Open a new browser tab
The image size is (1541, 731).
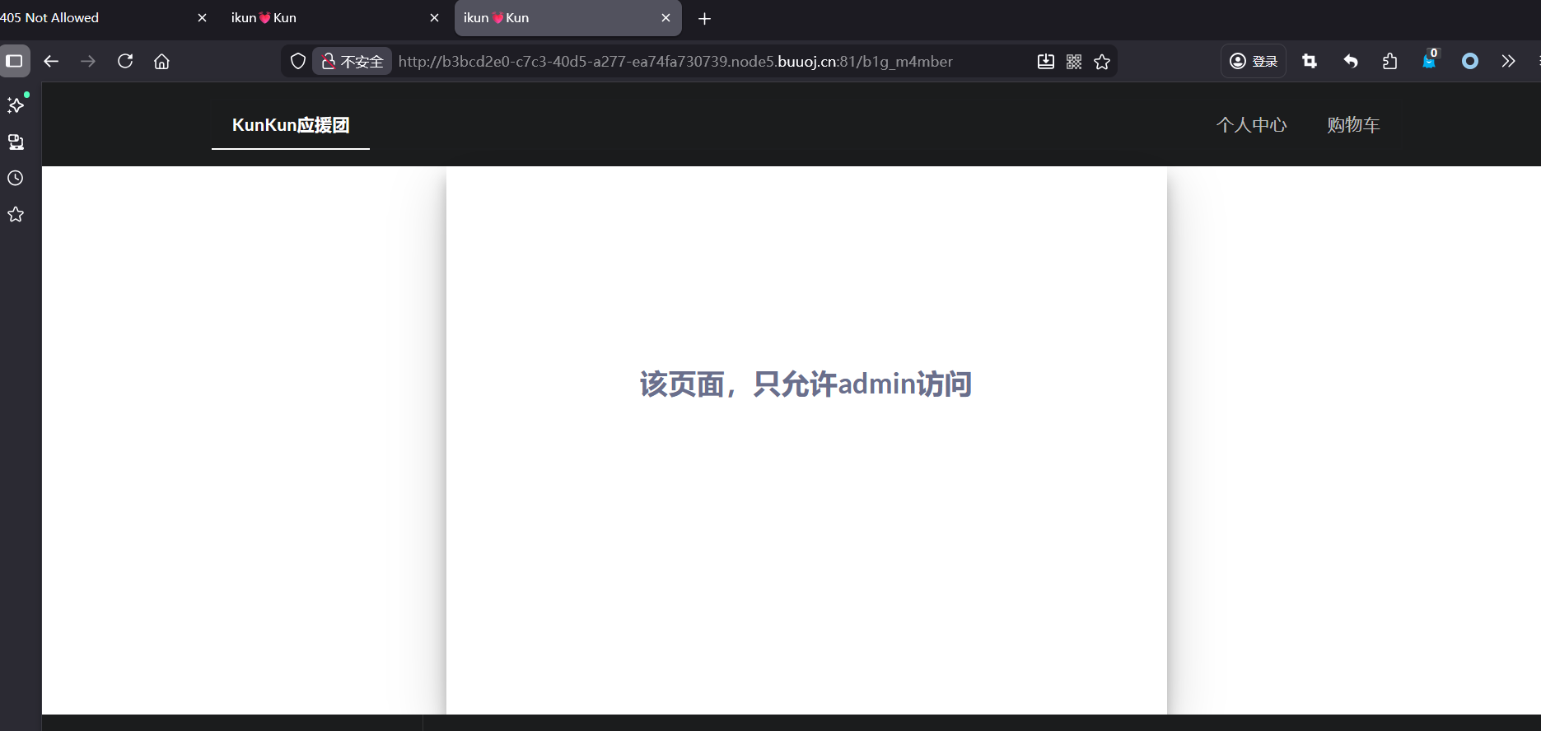[704, 18]
